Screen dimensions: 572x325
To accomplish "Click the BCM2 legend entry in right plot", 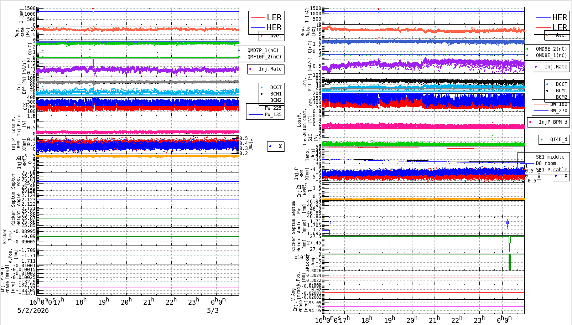I will 561,97.
